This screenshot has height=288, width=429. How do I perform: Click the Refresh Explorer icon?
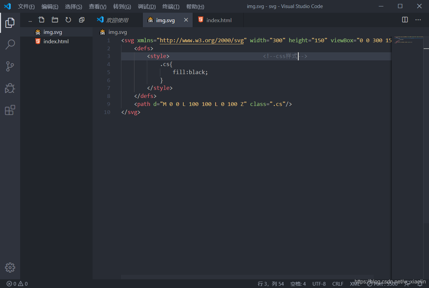tap(68, 20)
